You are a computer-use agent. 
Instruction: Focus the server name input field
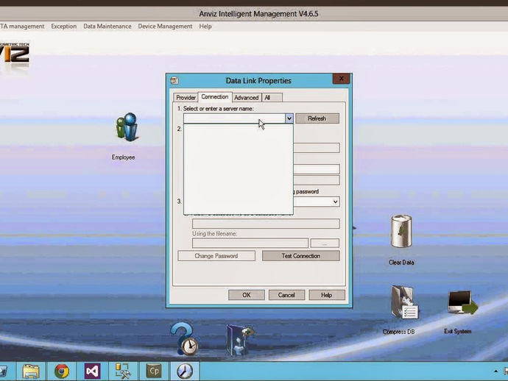pyautogui.click(x=235, y=118)
